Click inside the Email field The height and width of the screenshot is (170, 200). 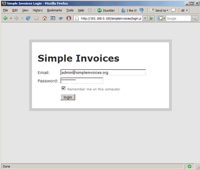(x=103, y=72)
